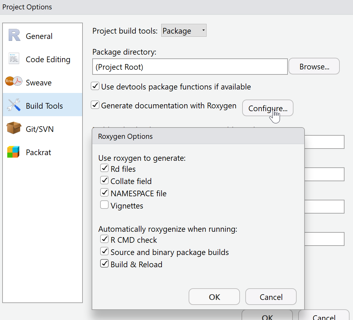This screenshot has width=353, height=320.
Task: Open the Project build tools dropdown
Action: (184, 30)
